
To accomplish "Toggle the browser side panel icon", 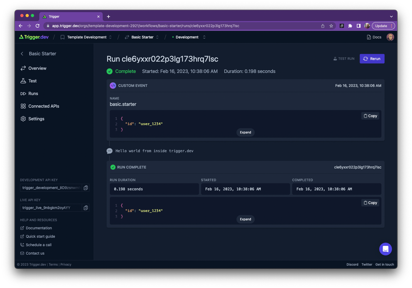I will tap(358, 26).
